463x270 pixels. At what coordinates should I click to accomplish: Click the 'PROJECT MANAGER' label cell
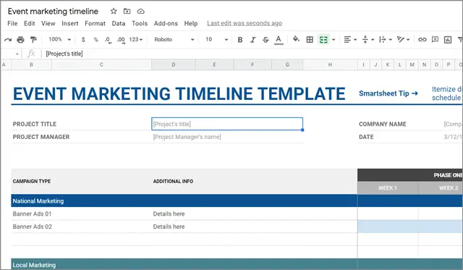point(41,137)
